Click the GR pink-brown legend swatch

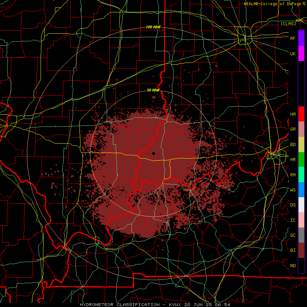[301, 129]
